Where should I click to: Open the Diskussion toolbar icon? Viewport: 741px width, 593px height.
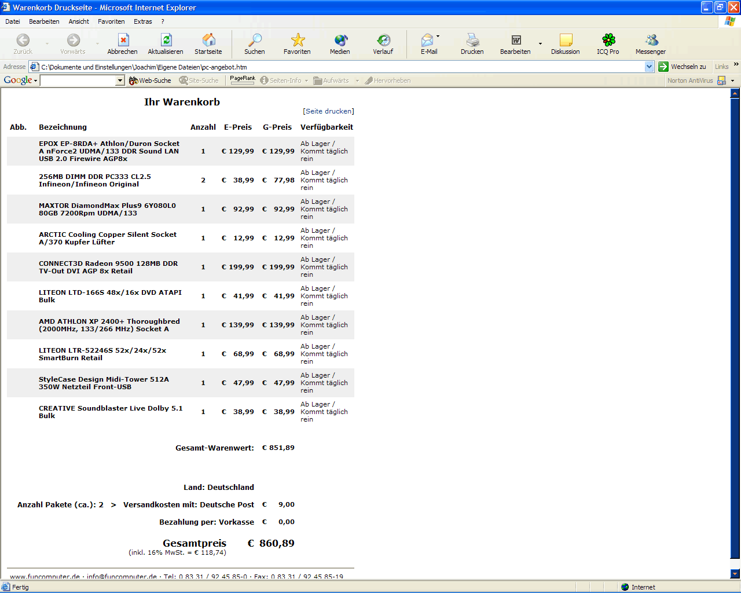pos(566,40)
